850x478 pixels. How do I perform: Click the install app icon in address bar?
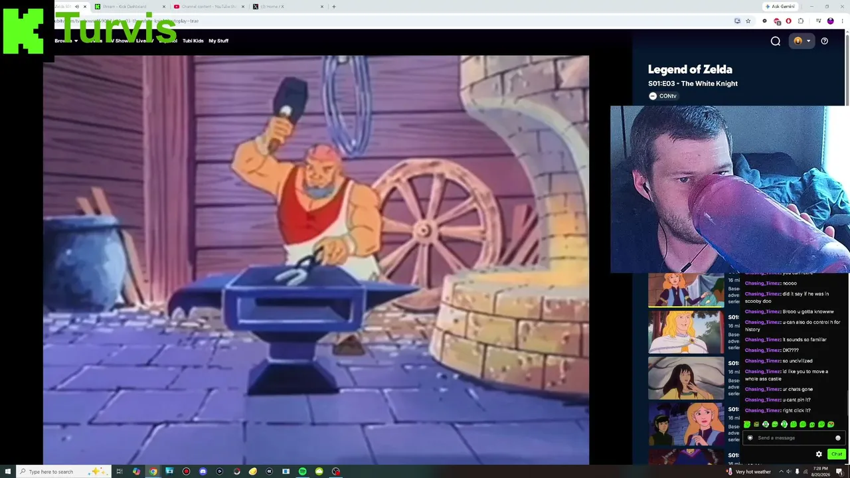[x=737, y=21]
